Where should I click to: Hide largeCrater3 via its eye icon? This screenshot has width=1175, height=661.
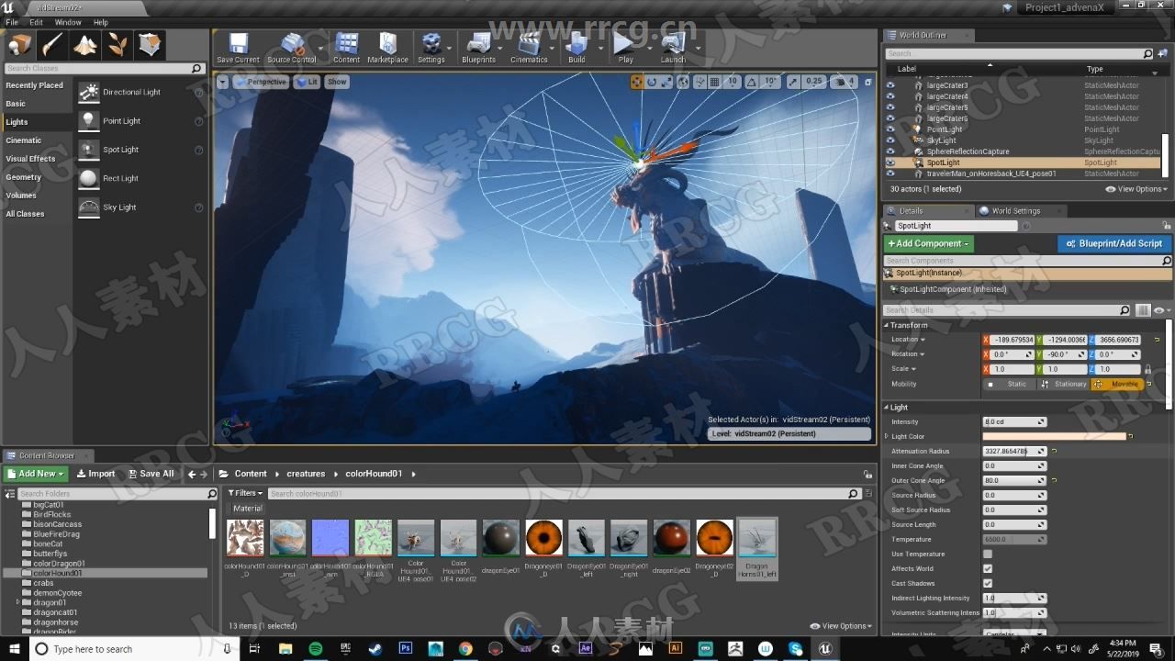click(890, 85)
